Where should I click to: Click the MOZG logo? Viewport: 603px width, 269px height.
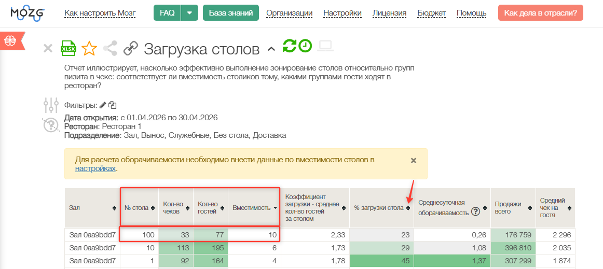tap(28, 13)
